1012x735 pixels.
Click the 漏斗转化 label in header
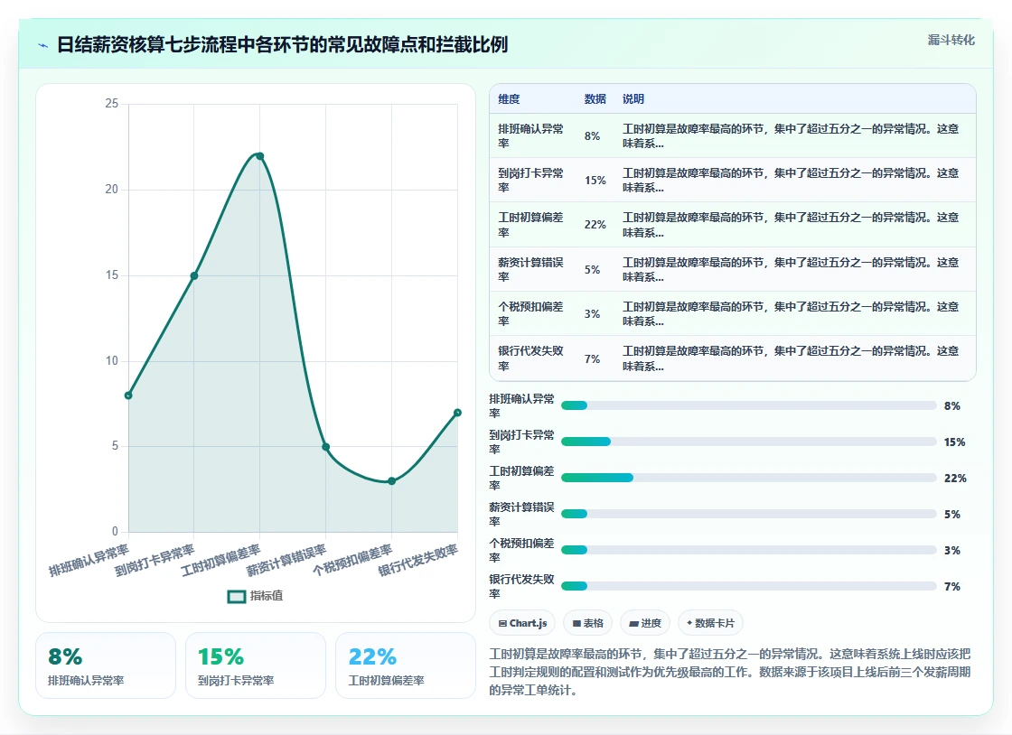(951, 40)
